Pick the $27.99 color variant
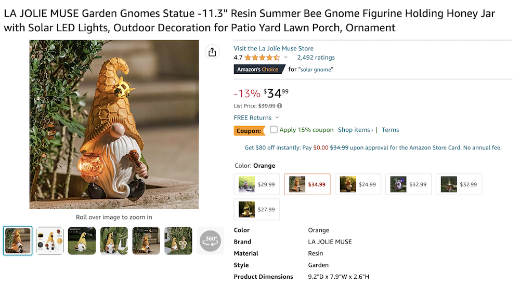520x284 pixels. point(257,210)
